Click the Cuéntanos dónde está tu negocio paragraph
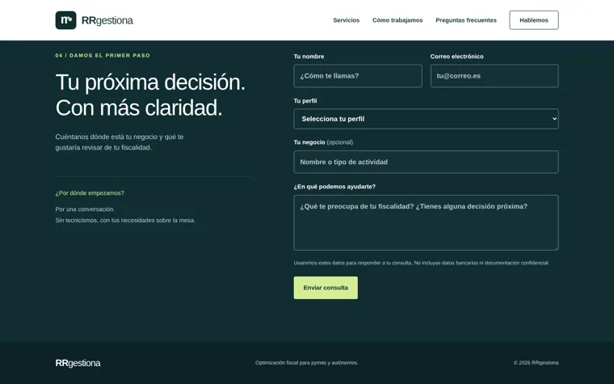 pyautogui.click(x=120, y=142)
